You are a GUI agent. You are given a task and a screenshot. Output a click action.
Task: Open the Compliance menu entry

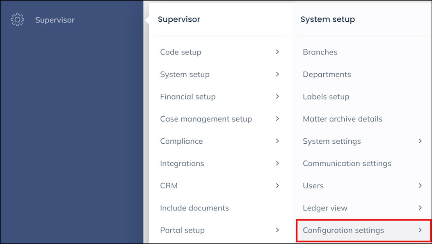(181, 141)
